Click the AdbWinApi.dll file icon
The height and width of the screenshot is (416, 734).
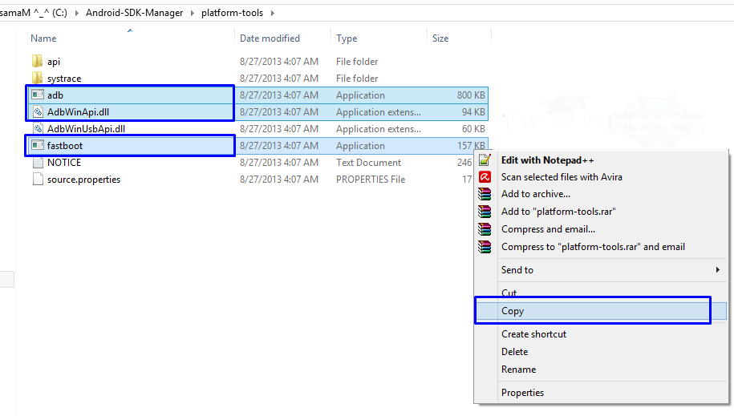pyautogui.click(x=38, y=112)
